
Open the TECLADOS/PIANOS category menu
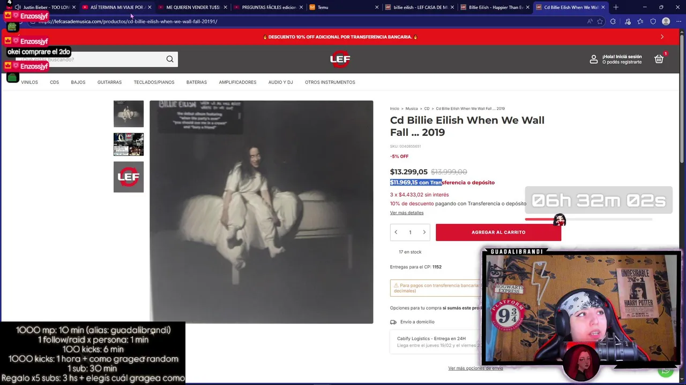154,82
